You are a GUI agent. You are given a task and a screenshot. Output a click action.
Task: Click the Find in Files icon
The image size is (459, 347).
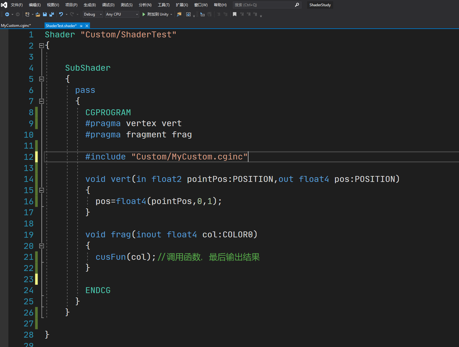coord(179,14)
